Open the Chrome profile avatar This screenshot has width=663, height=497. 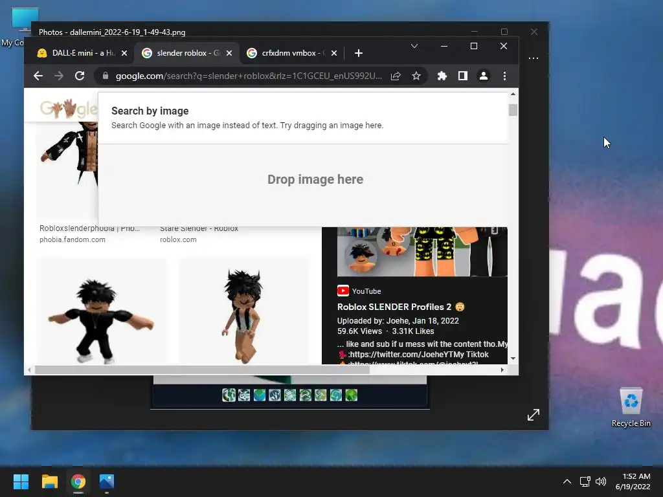coord(483,76)
